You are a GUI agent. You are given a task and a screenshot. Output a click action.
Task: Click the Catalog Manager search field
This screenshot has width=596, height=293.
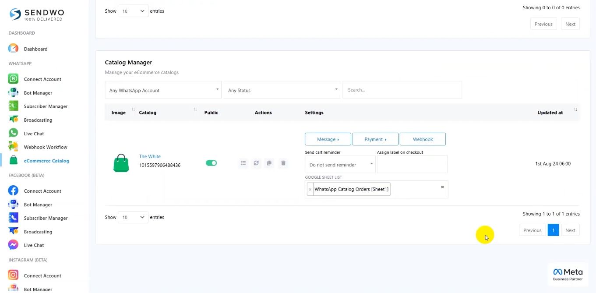pos(402,90)
